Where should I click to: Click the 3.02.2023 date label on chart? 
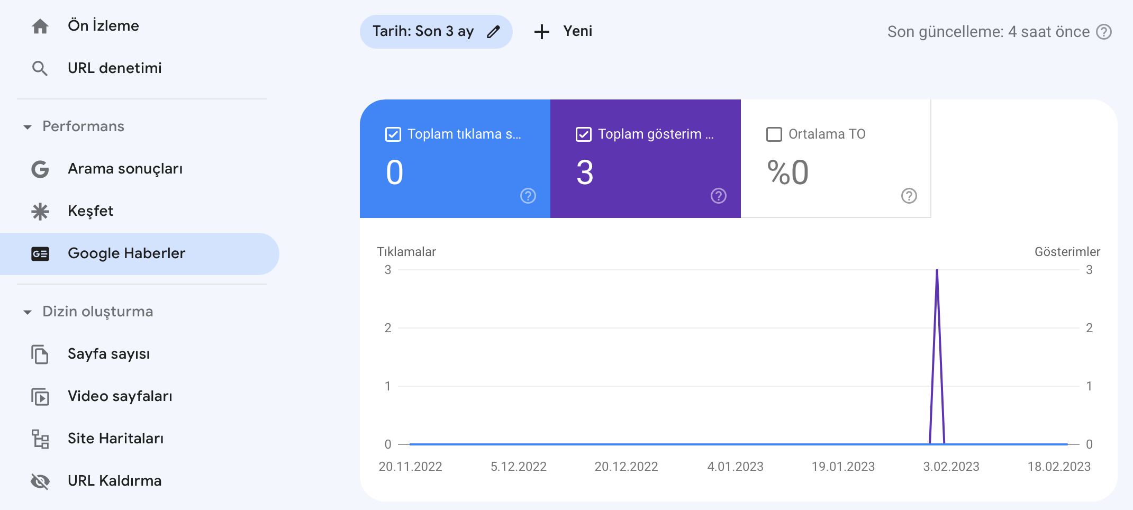pyautogui.click(x=951, y=467)
